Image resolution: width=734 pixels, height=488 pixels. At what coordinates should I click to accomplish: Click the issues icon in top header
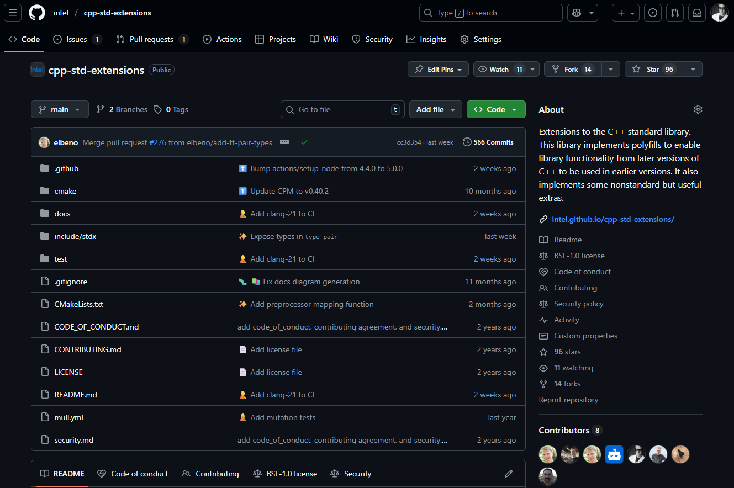653,13
